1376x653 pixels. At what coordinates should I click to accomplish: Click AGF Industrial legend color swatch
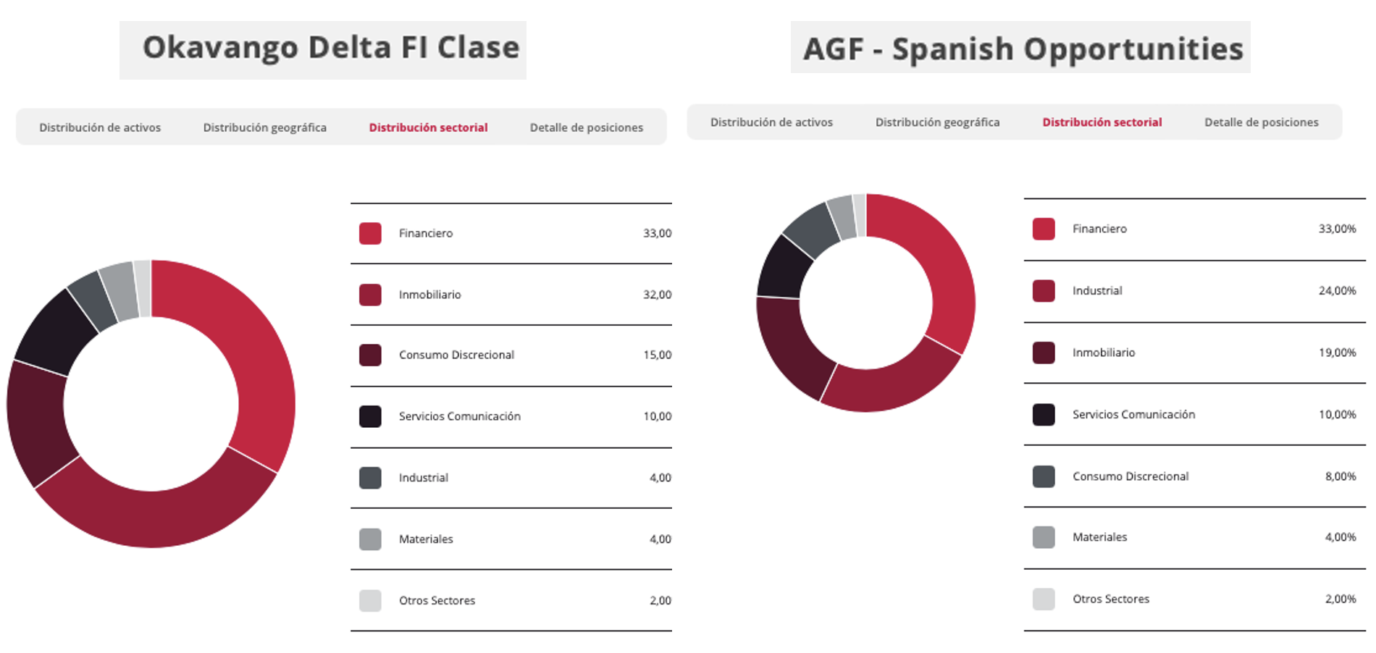[x=1044, y=291]
